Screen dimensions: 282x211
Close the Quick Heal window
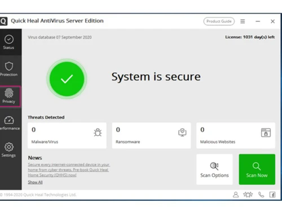point(272,21)
